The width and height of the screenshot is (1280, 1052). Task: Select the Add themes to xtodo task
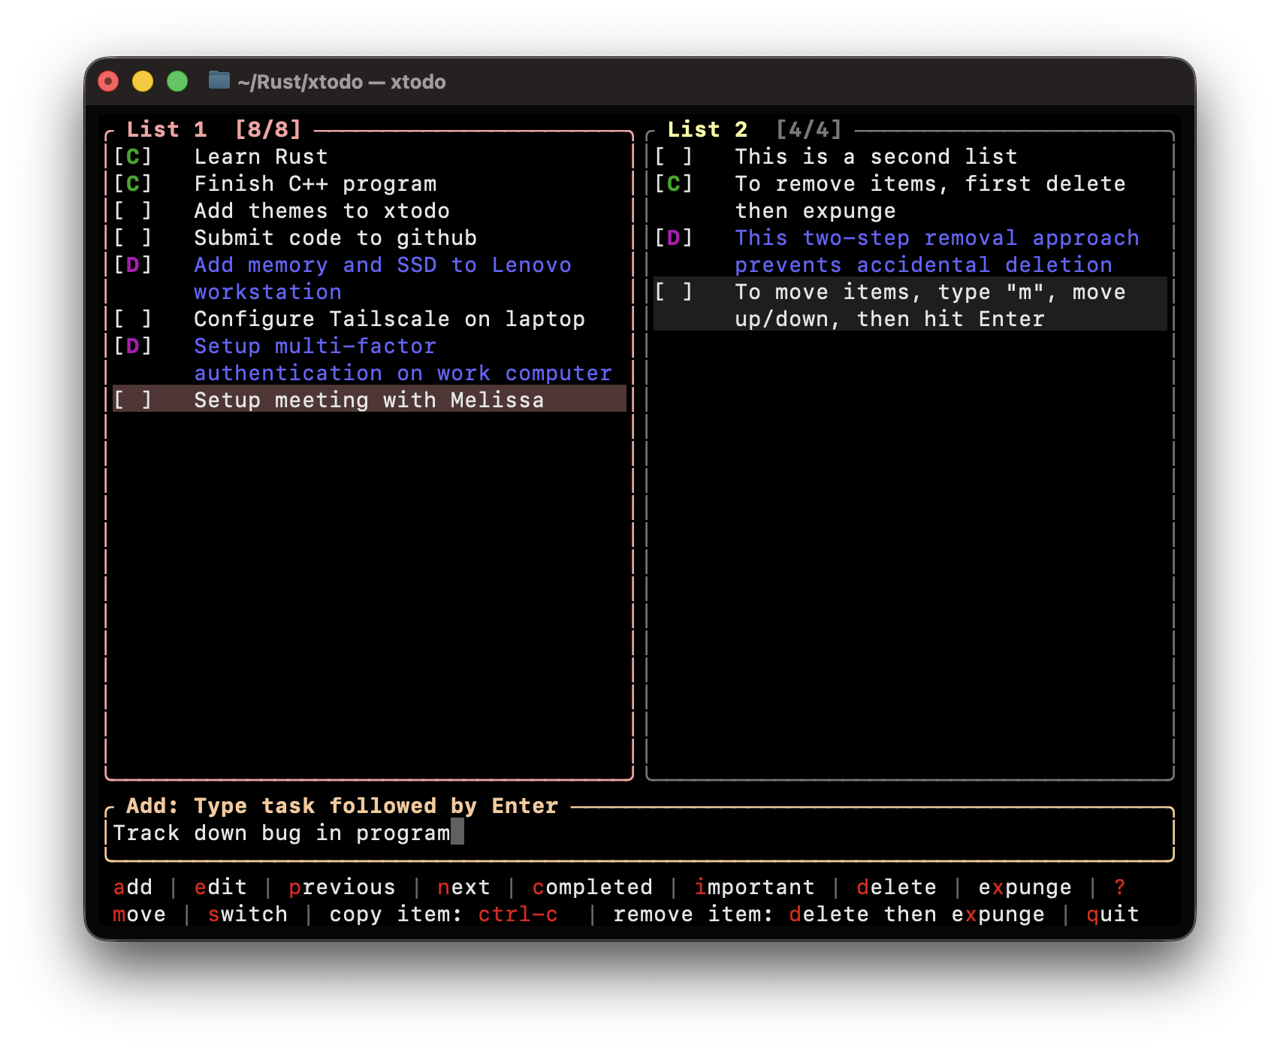click(x=322, y=210)
